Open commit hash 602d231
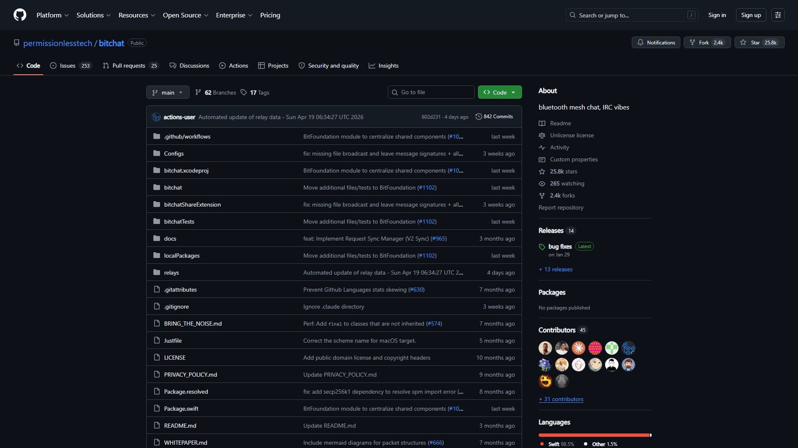The width and height of the screenshot is (798, 448). (x=431, y=117)
